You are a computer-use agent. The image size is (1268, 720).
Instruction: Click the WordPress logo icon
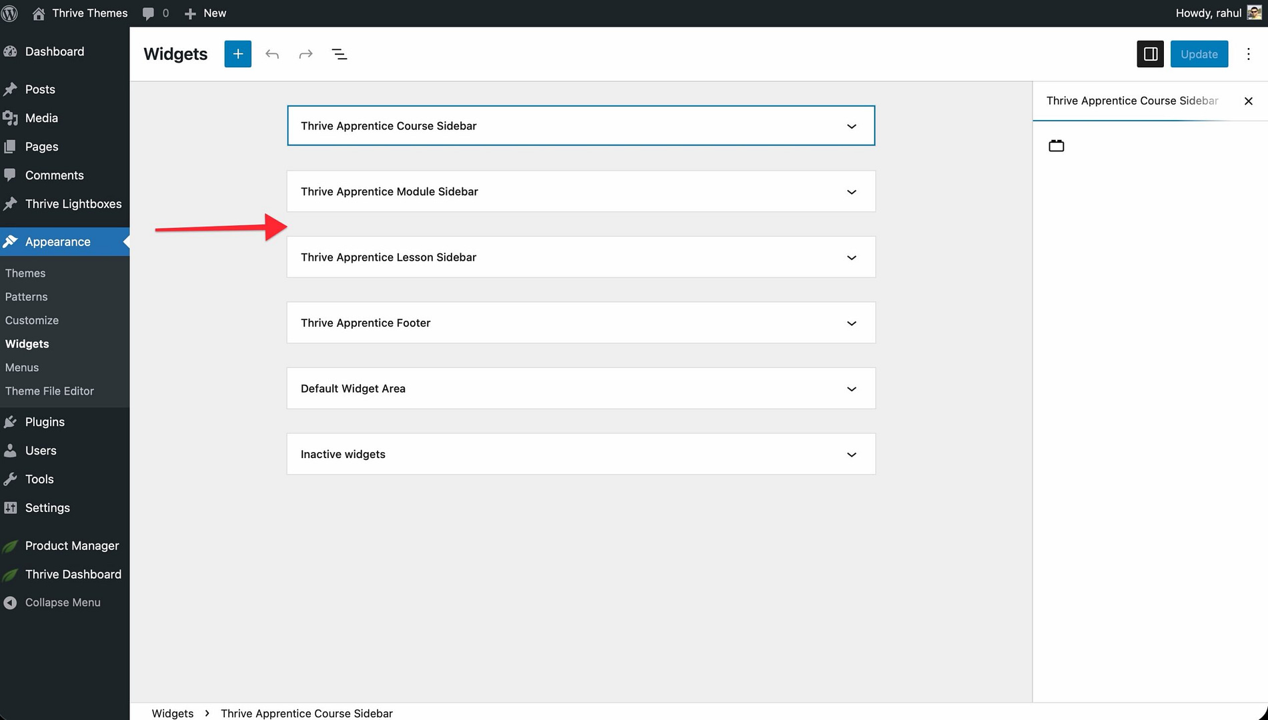[x=10, y=13]
